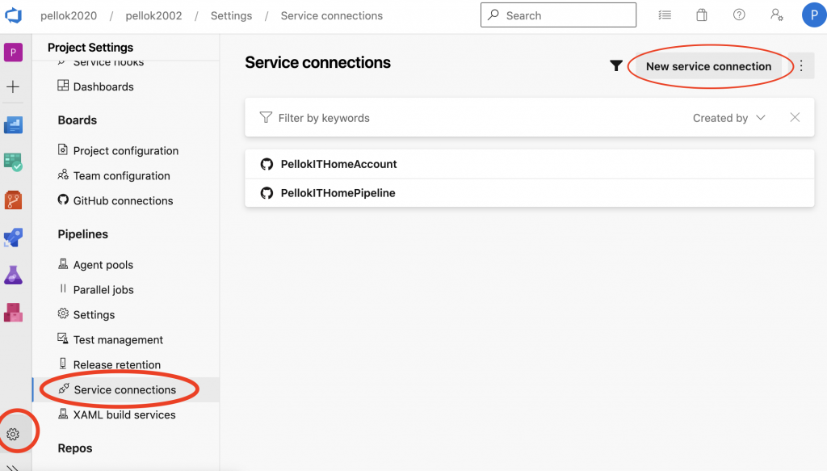Open Boards icon in left sidebar

click(x=13, y=162)
